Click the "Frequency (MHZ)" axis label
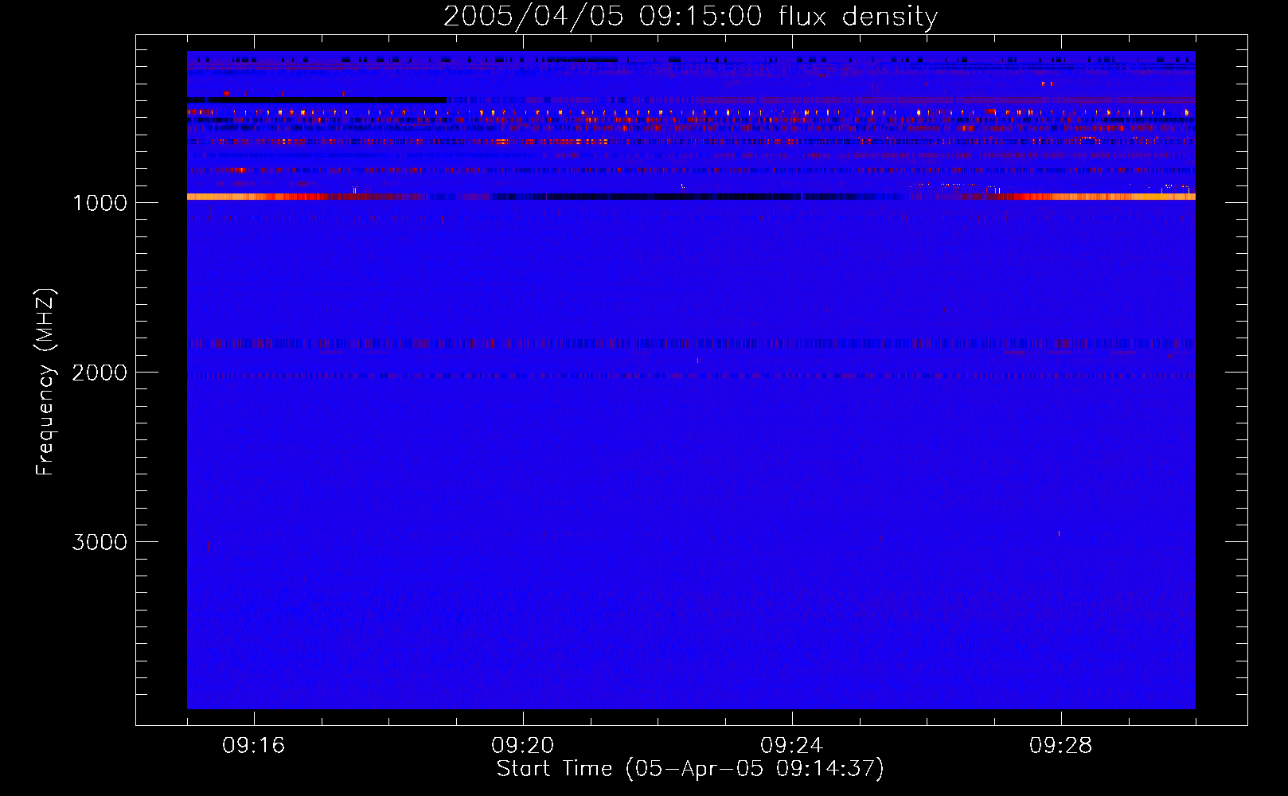1288x796 pixels. 45,382
